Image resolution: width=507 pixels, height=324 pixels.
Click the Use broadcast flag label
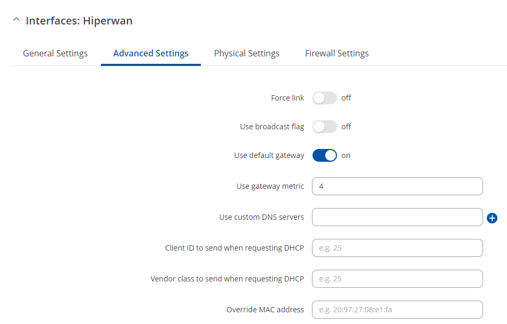pyautogui.click(x=272, y=127)
